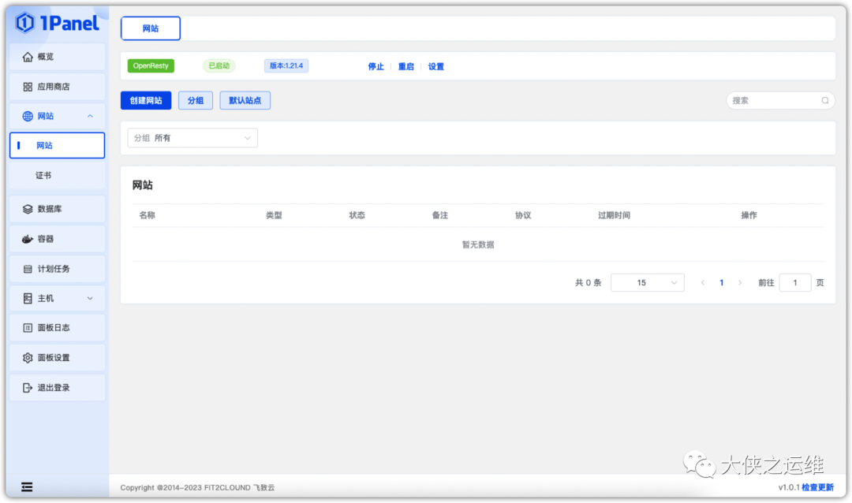
Task: Open the 应用商店 menu item
Action: (x=57, y=87)
